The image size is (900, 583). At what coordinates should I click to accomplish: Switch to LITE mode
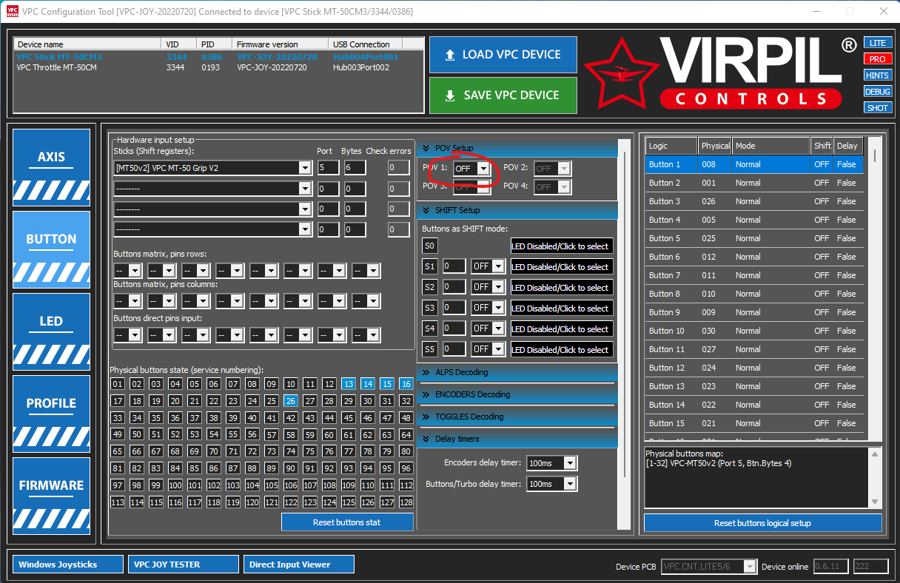click(x=878, y=43)
